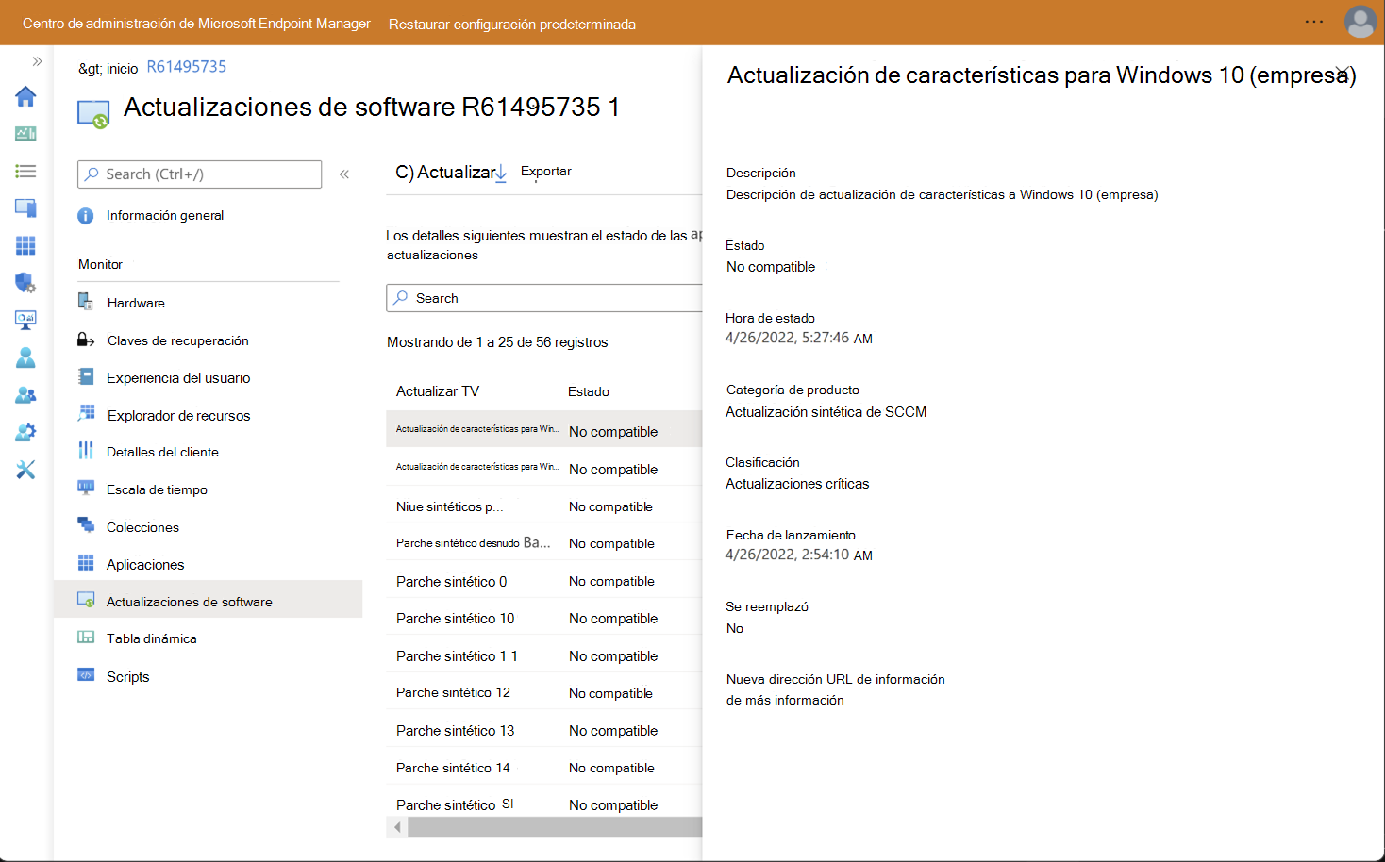Click Exportar in the toolbar

[546, 172]
